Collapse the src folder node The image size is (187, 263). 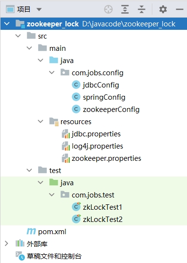(x=18, y=36)
